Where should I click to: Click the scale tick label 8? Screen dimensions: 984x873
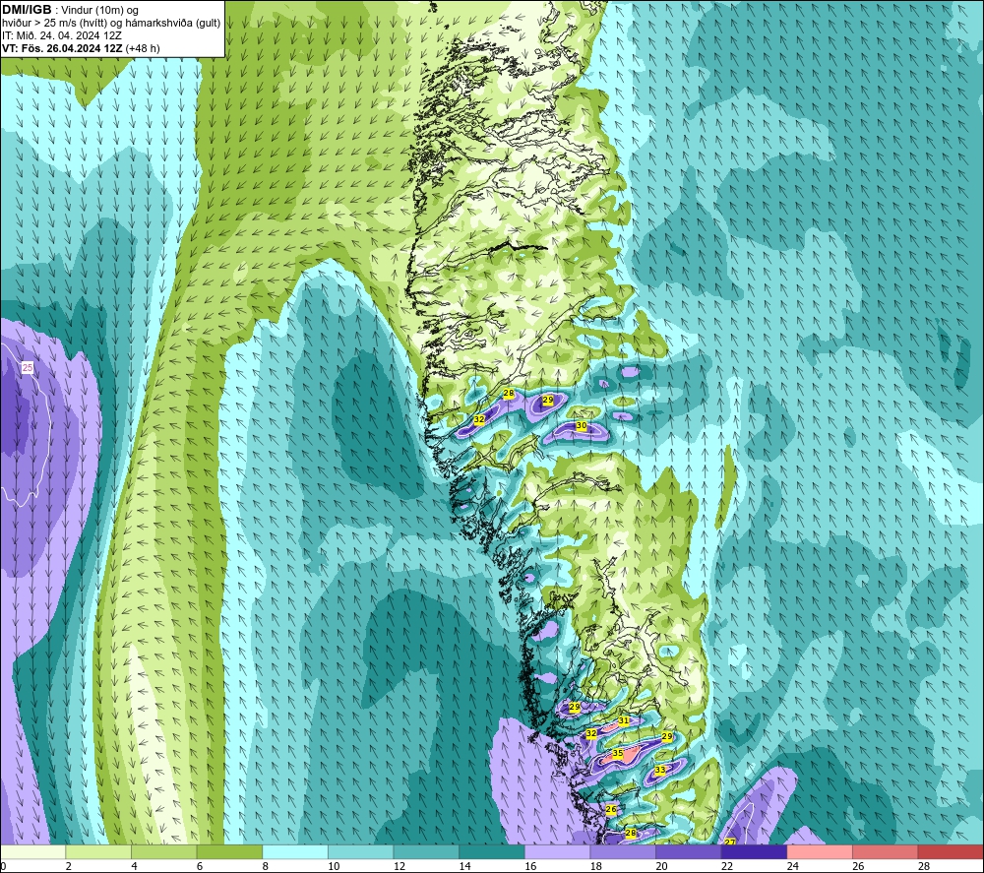pos(266,866)
